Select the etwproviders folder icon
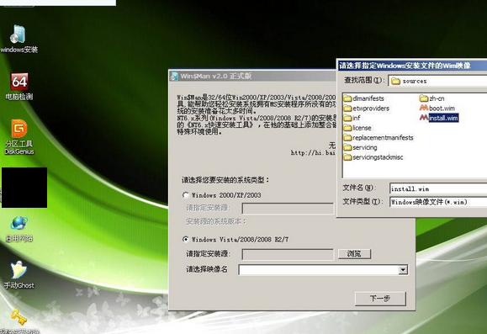Image resolution: width=487 pixels, height=334 pixels. pos(347,109)
